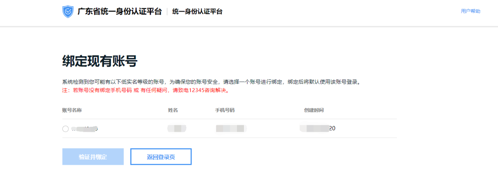Image resolution: width=498 pixels, height=190 pixels.
Task: Click the 手机号码 column header
Action: (x=225, y=110)
